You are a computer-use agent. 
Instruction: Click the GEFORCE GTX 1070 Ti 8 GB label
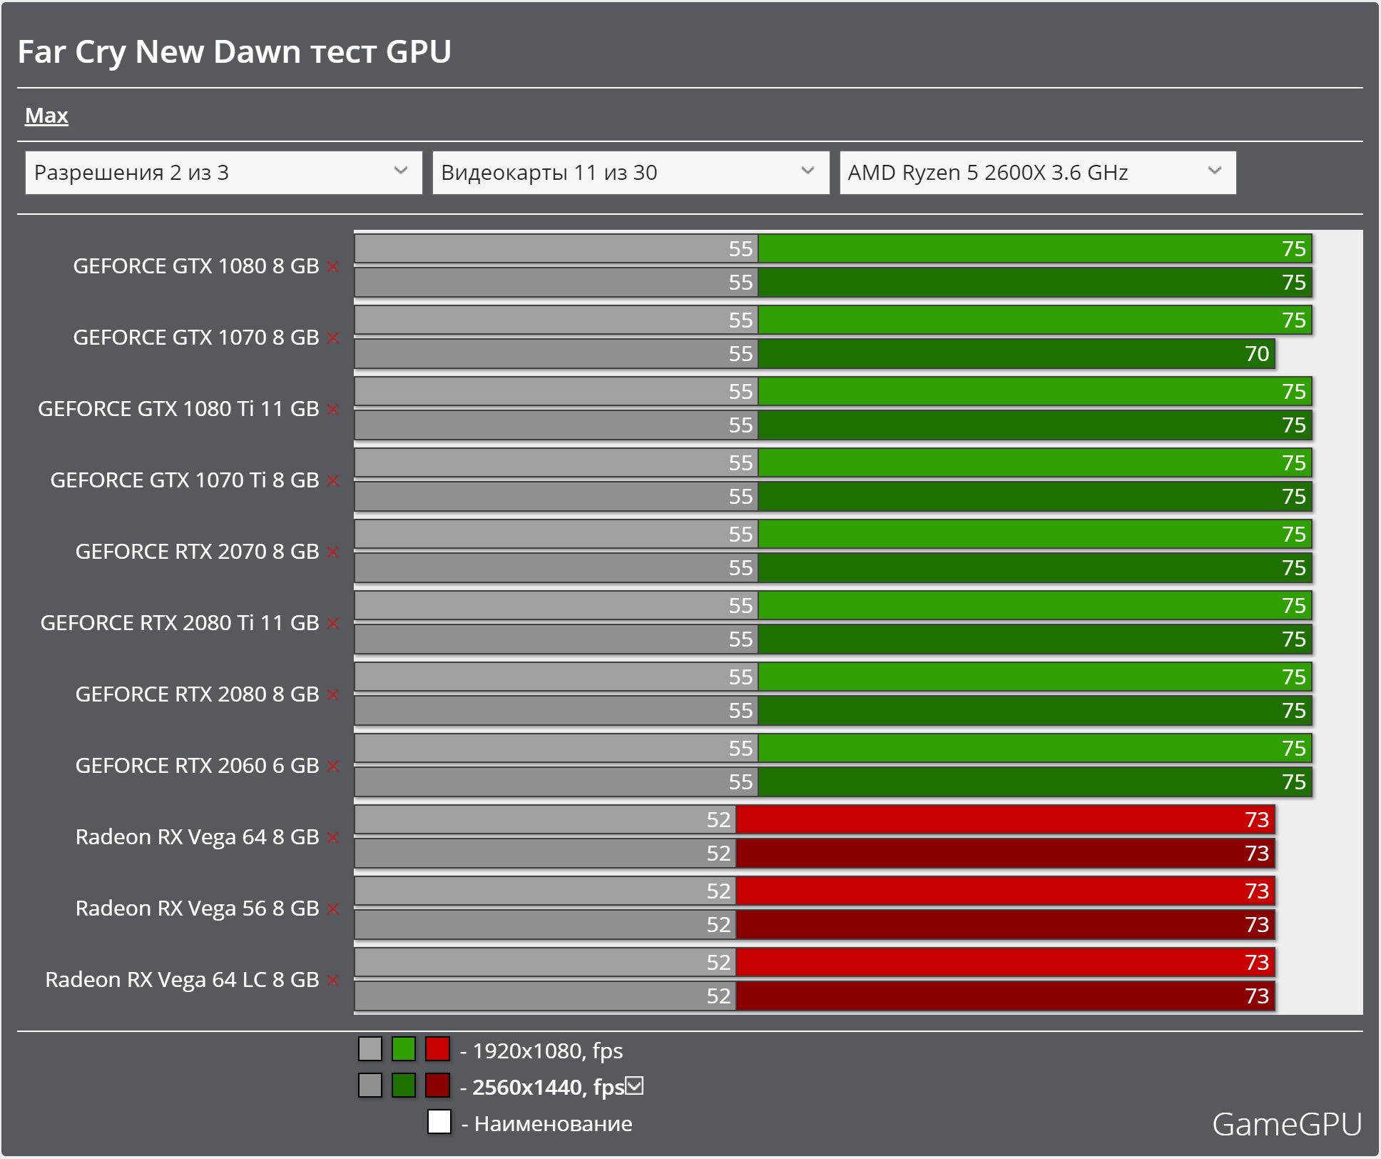pos(185,480)
